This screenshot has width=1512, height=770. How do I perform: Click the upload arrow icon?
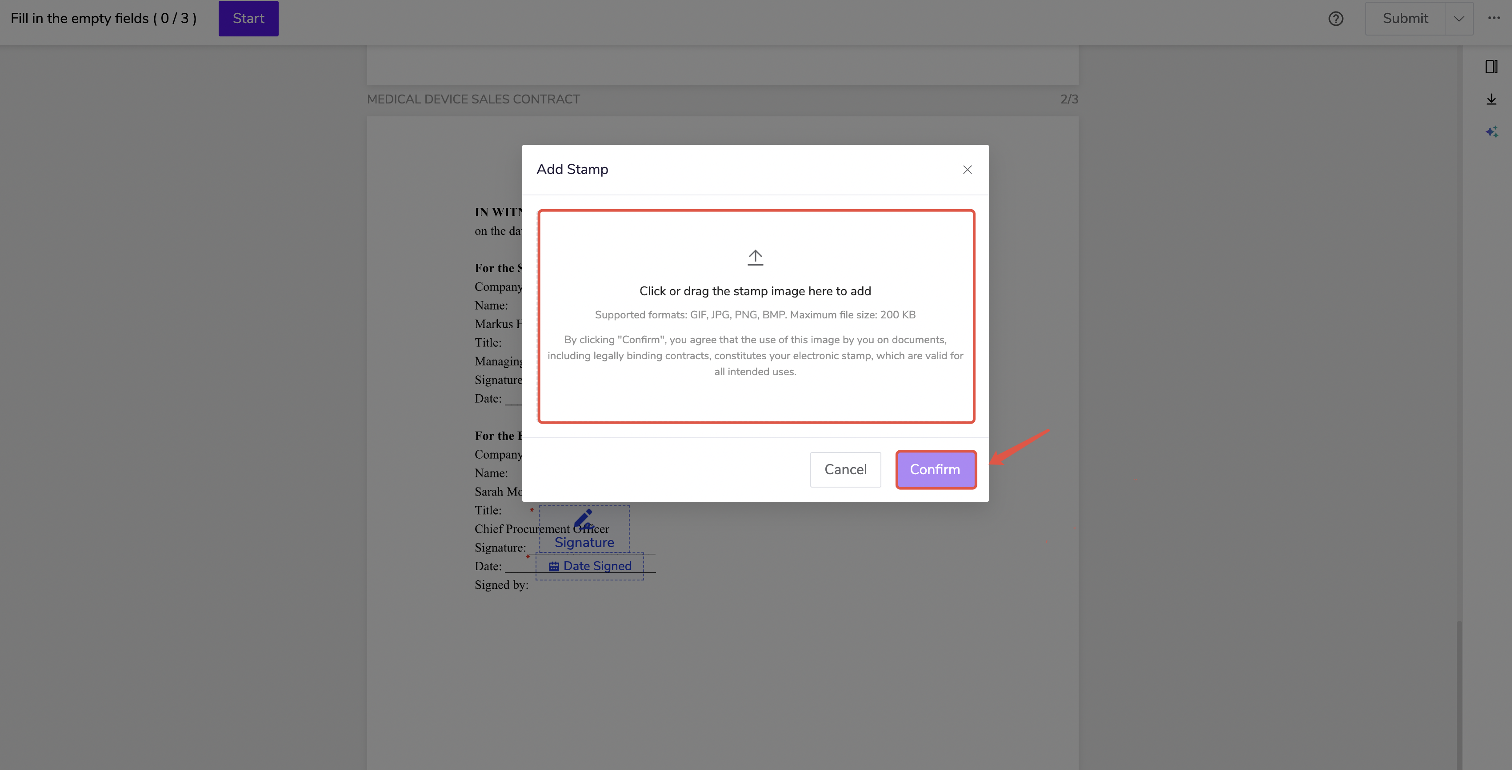coord(755,258)
